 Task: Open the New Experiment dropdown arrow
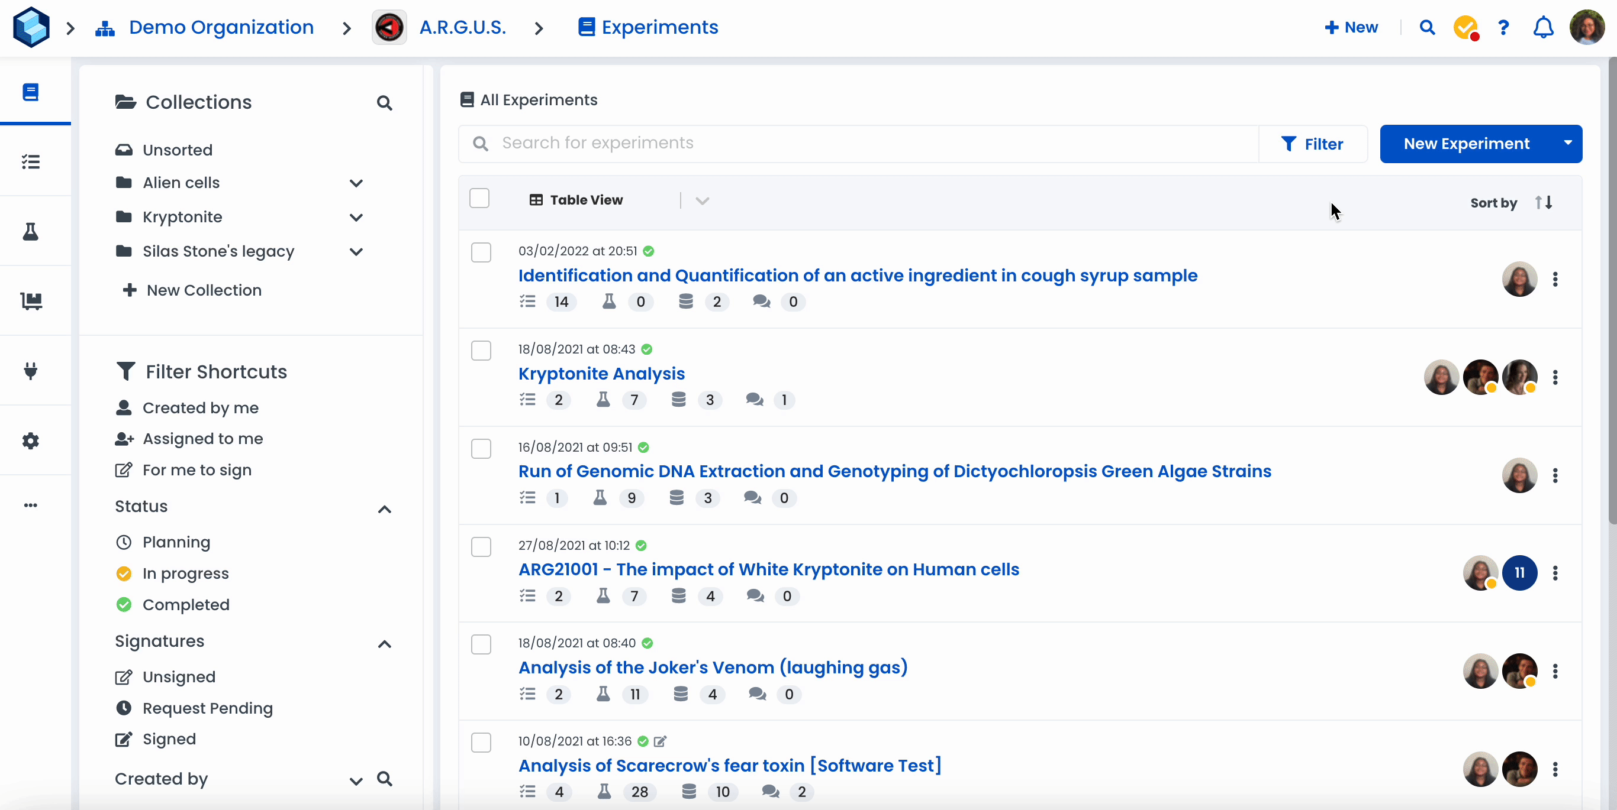[1567, 144]
